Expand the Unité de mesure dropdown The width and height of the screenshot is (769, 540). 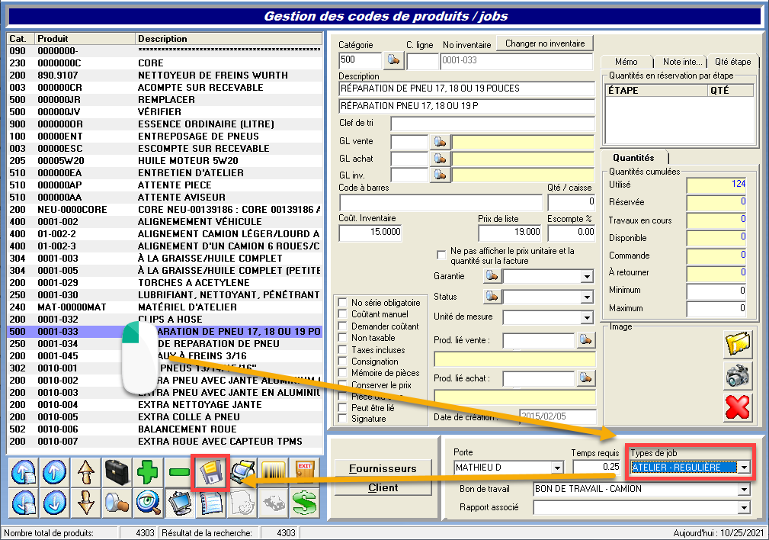point(587,317)
